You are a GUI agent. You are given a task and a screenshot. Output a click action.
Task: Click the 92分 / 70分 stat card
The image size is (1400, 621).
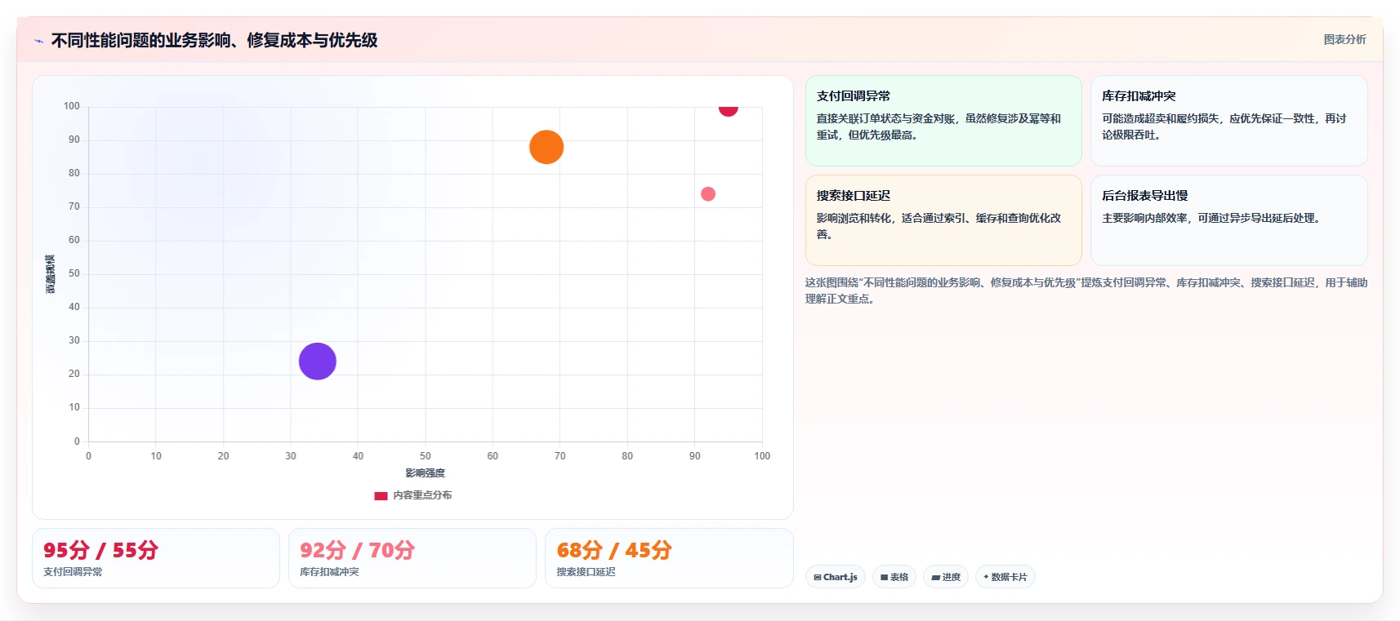(412, 558)
